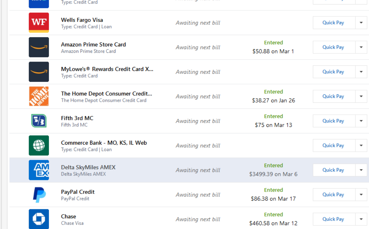
Task: Click the PayPal logo icon
Action: pos(39,195)
